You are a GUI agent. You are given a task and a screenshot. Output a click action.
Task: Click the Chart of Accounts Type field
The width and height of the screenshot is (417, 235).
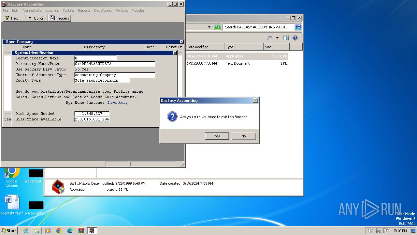(115, 75)
